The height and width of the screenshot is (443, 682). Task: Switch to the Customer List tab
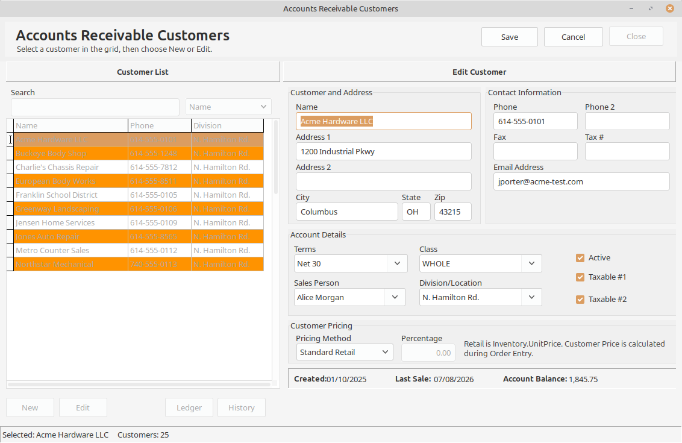tap(143, 72)
